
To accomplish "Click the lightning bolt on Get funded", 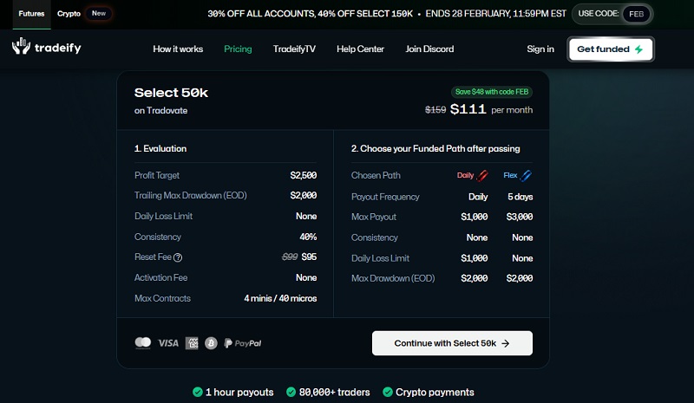I will click(x=638, y=49).
